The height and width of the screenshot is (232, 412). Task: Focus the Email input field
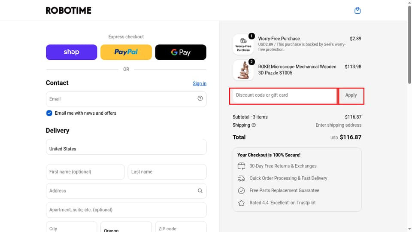(x=126, y=99)
